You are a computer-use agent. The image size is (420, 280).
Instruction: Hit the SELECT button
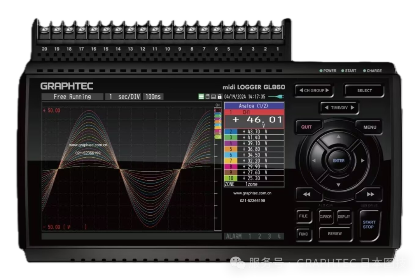tap(364, 90)
